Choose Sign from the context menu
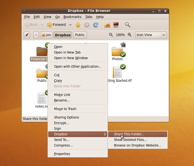Viewport: 194px width, 166px height. (78, 129)
